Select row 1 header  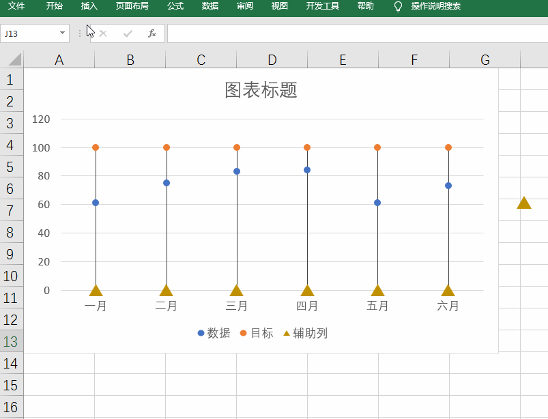point(10,80)
